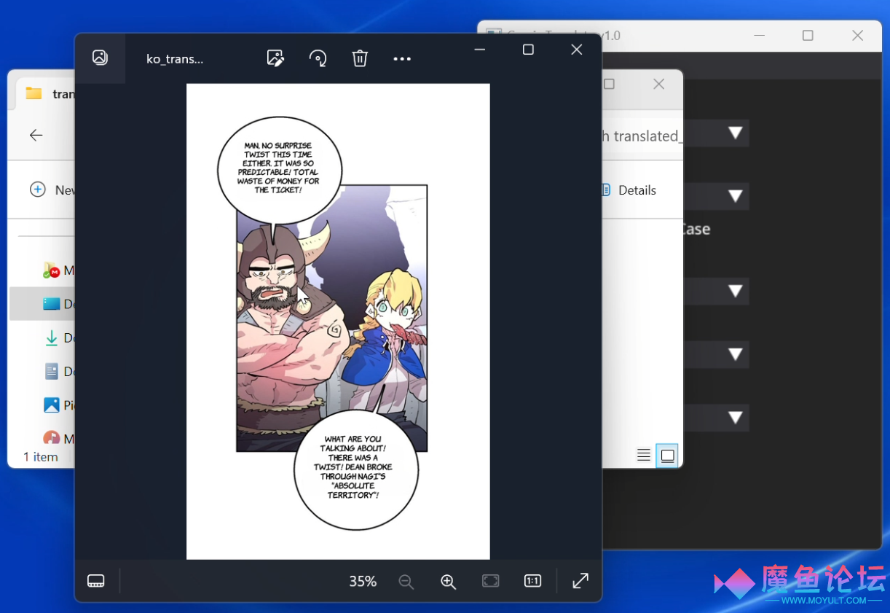The width and height of the screenshot is (890, 613).
Task: Toggle the filmstrip in the Photos viewer
Action: tap(96, 581)
